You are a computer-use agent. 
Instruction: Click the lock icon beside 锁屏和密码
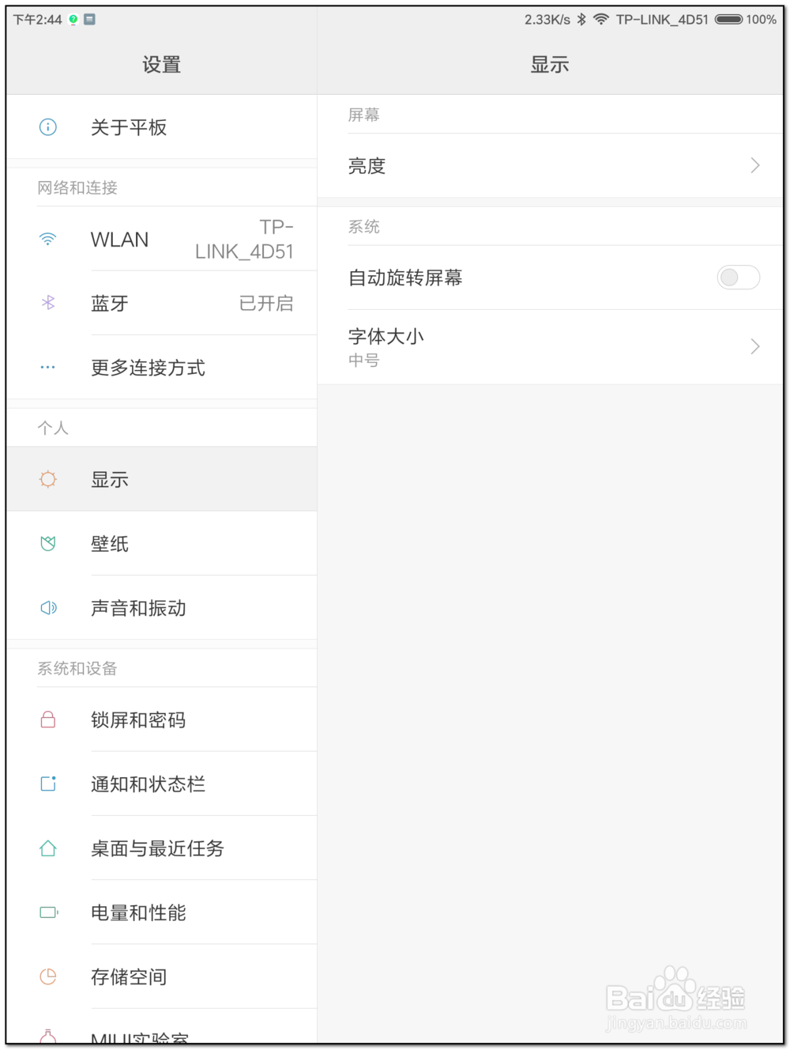click(x=48, y=720)
